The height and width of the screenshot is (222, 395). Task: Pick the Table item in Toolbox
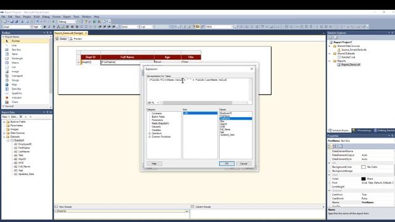point(15,54)
